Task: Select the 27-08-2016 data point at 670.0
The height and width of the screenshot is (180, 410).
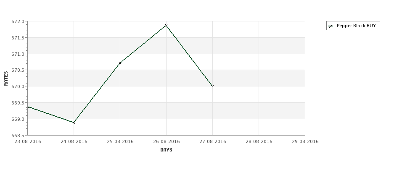Action: (213, 86)
